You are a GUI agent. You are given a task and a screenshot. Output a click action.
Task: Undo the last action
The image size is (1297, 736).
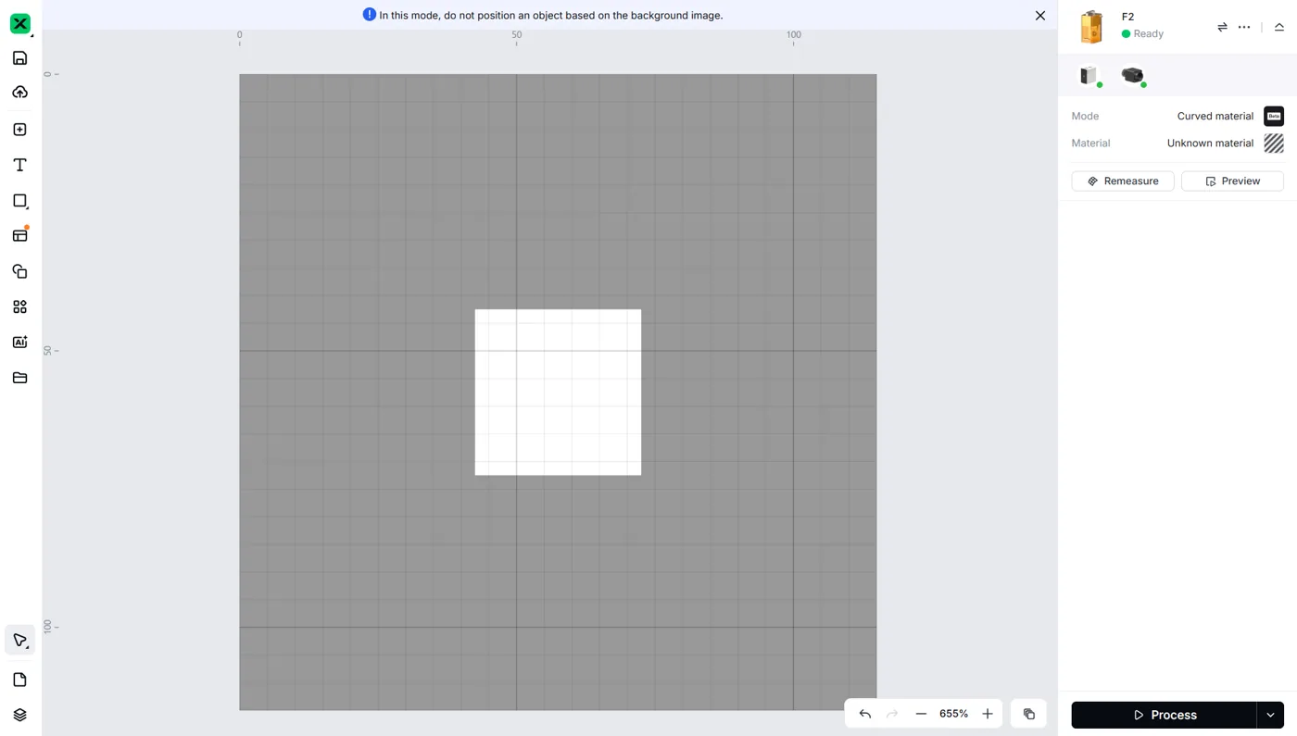[865, 714]
